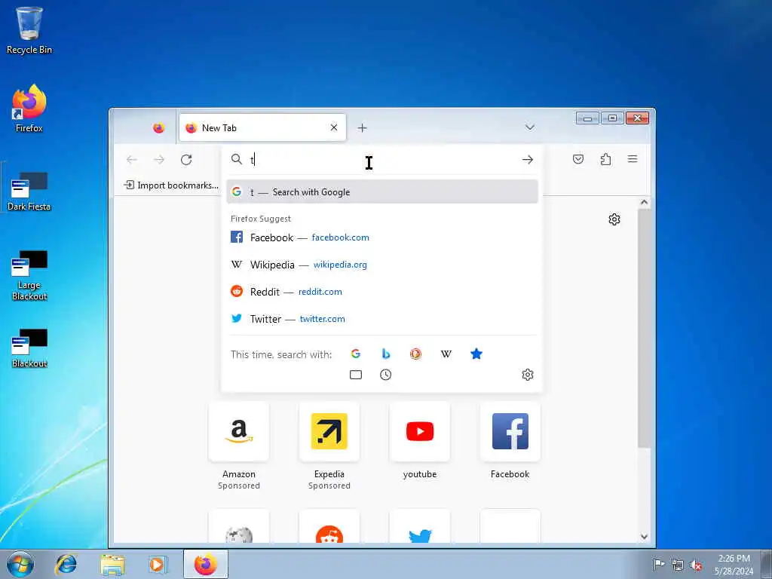
Task: Open search settings gear in dropdown
Action: click(x=527, y=375)
